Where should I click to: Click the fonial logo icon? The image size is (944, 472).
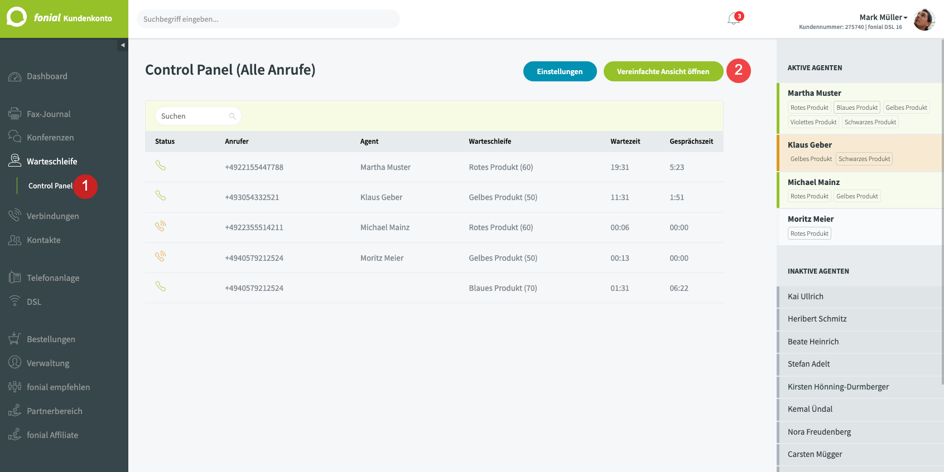click(16, 17)
